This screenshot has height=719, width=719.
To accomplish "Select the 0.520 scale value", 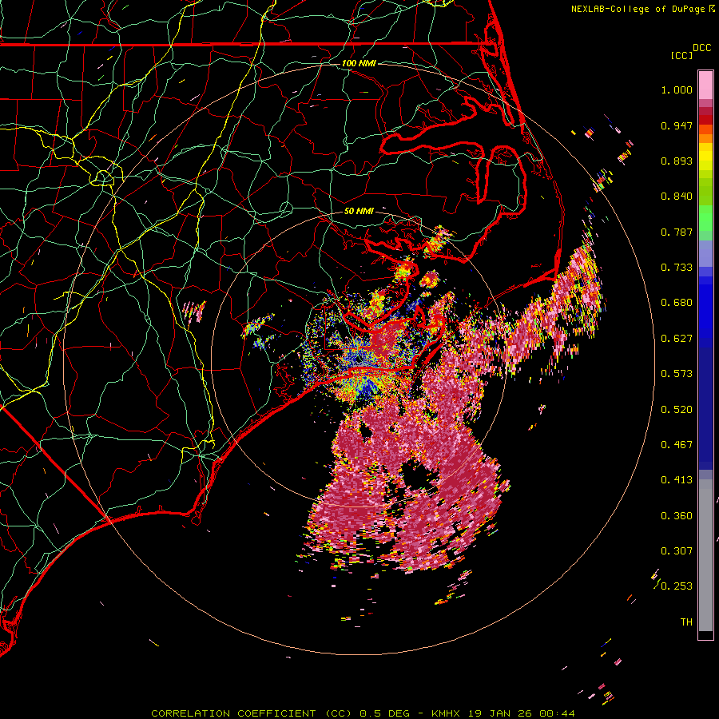I will point(677,410).
